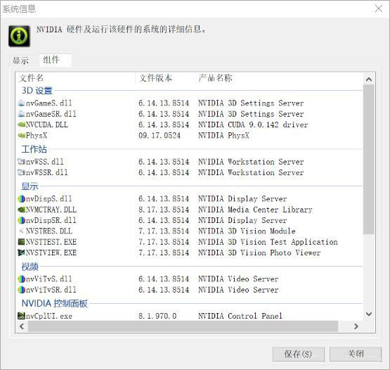Select the nvWSS.dll workstation icon

point(21,162)
